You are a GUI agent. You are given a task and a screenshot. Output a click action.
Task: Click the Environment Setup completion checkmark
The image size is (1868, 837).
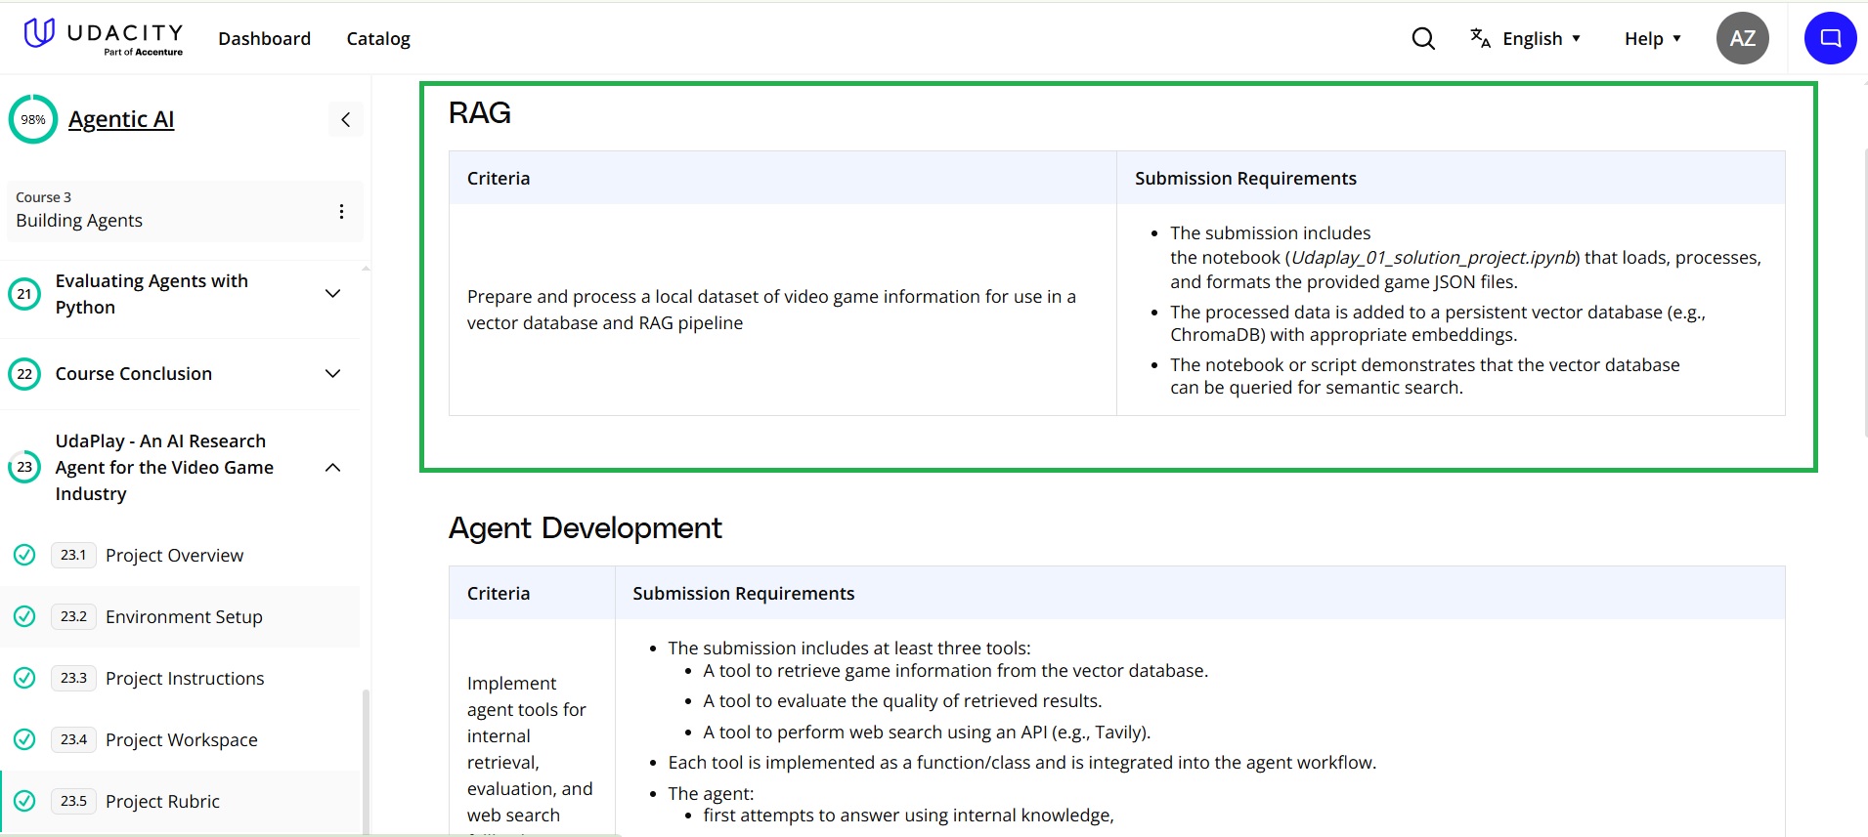click(x=24, y=616)
